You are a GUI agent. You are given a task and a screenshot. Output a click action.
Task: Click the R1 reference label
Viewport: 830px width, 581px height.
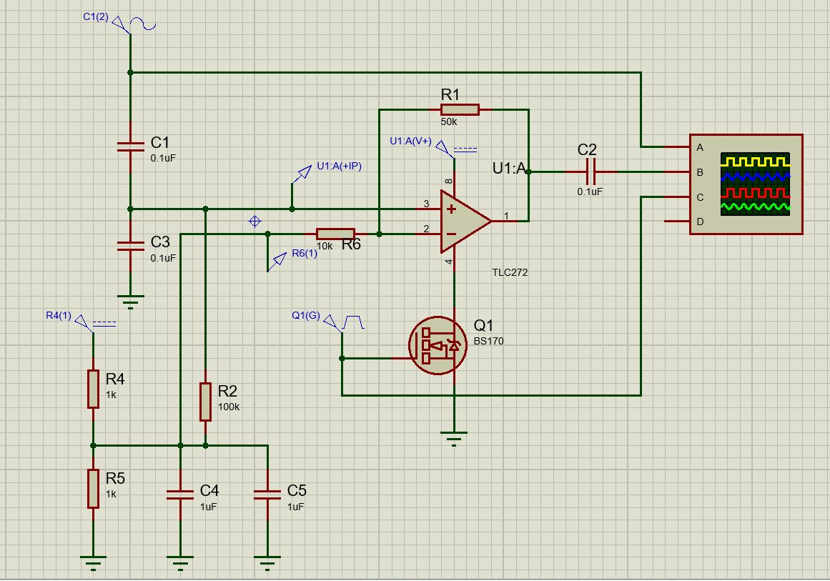[x=450, y=95]
